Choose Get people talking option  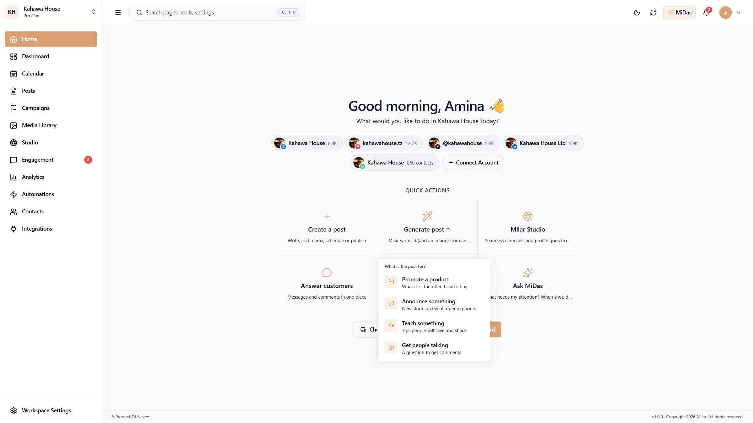[x=433, y=348]
